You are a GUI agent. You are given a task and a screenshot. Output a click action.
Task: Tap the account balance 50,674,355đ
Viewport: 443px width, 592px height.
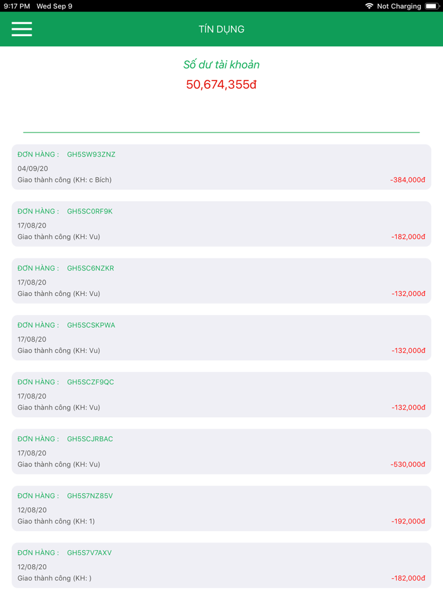tap(221, 84)
